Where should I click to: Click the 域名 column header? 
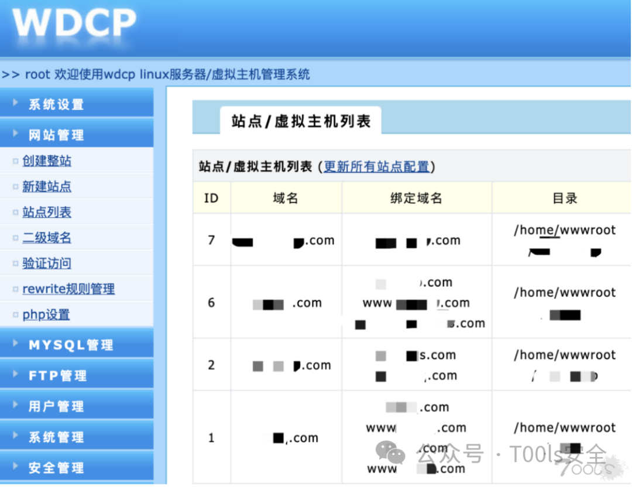point(286,198)
